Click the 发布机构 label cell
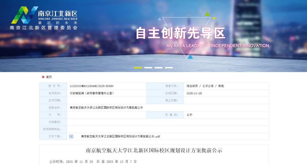The height and width of the screenshot is (166, 307). tap(53, 93)
